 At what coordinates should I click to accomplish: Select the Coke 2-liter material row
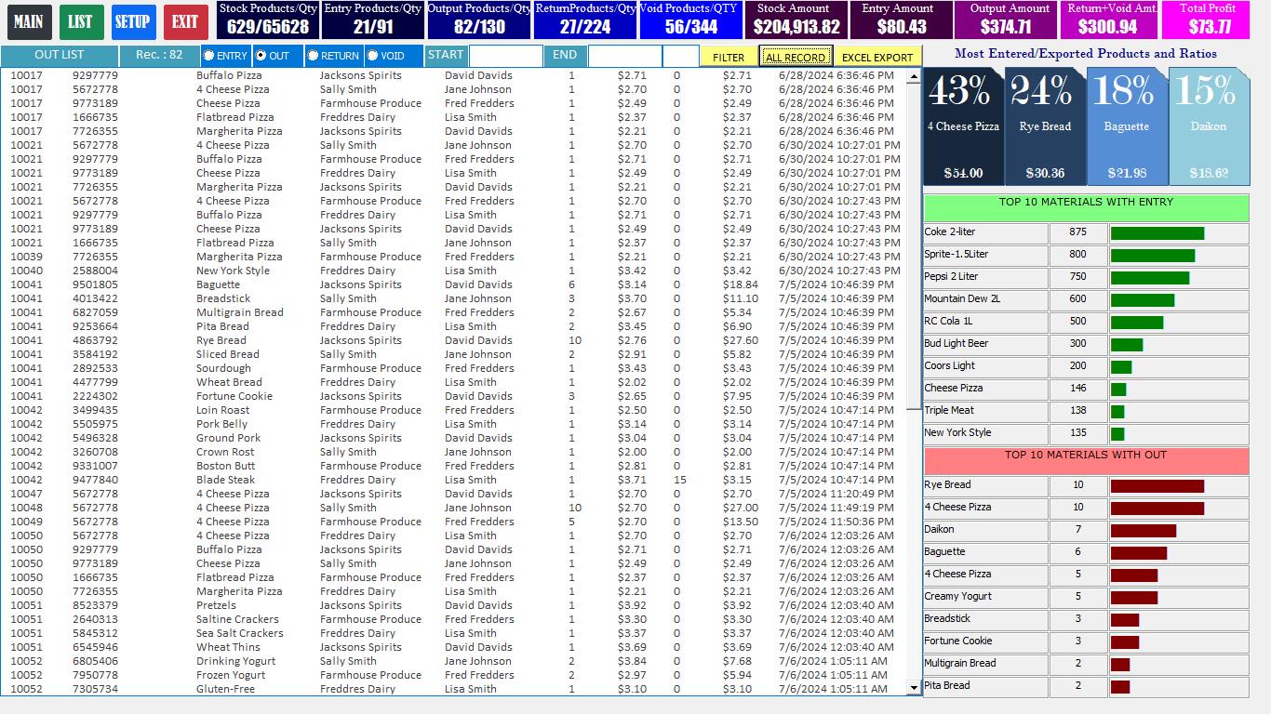(x=1086, y=232)
